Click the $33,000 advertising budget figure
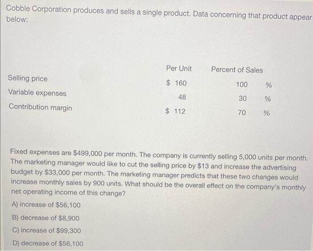 [x=57, y=173]
